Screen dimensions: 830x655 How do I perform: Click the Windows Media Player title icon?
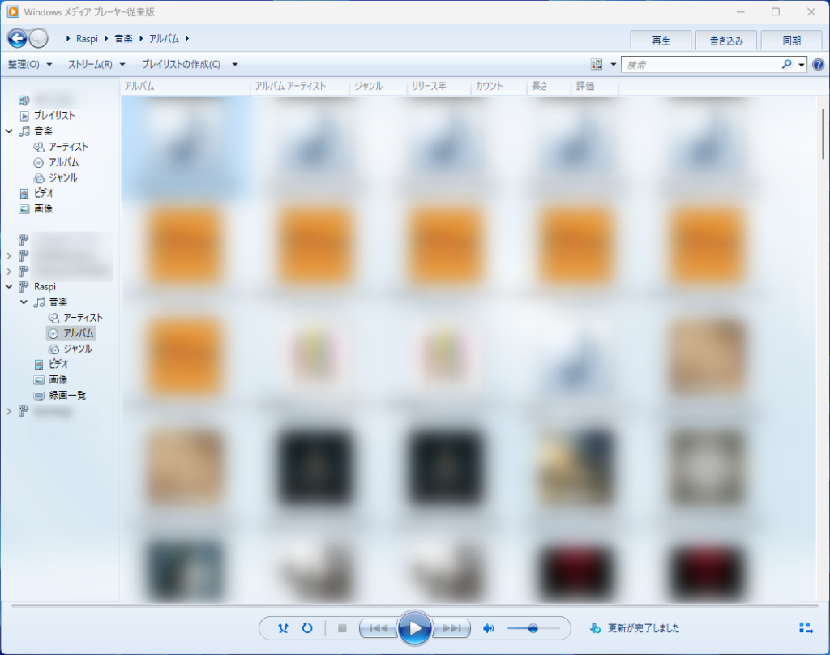[13, 11]
